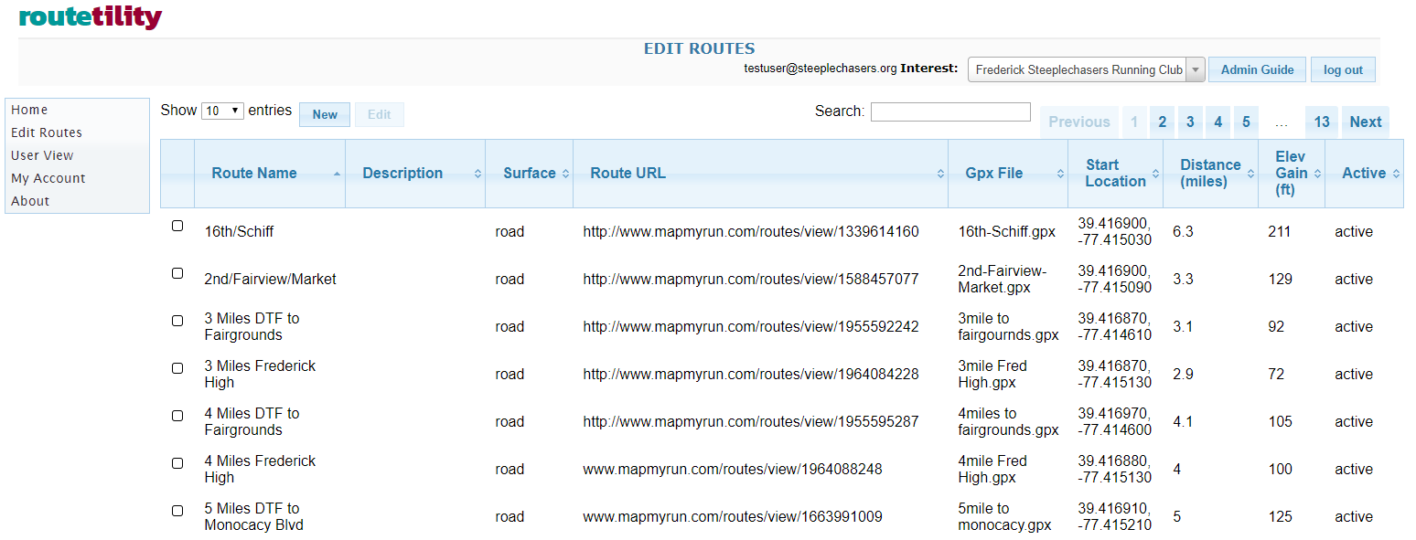Screen dimensions: 1416x540
Task: Sort table by Elev Gain (ft) column
Action: pos(1292,174)
